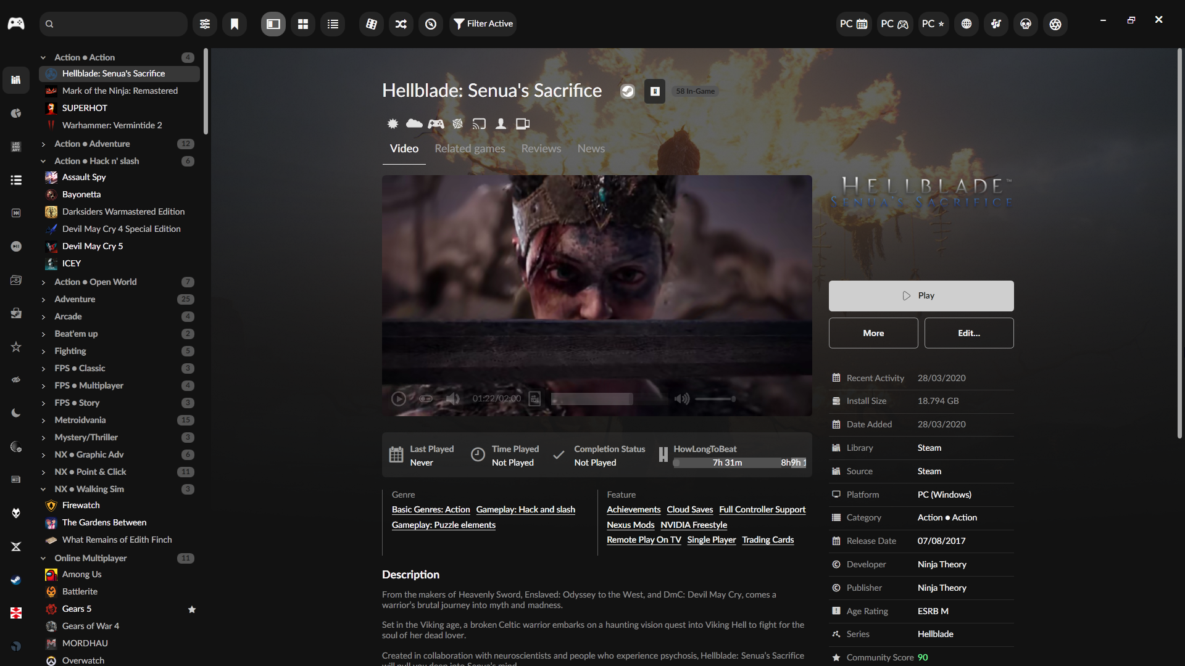Viewport: 1185px width, 666px height.
Task: Click the skull icon in top bar
Action: pyautogui.click(x=1026, y=24)
